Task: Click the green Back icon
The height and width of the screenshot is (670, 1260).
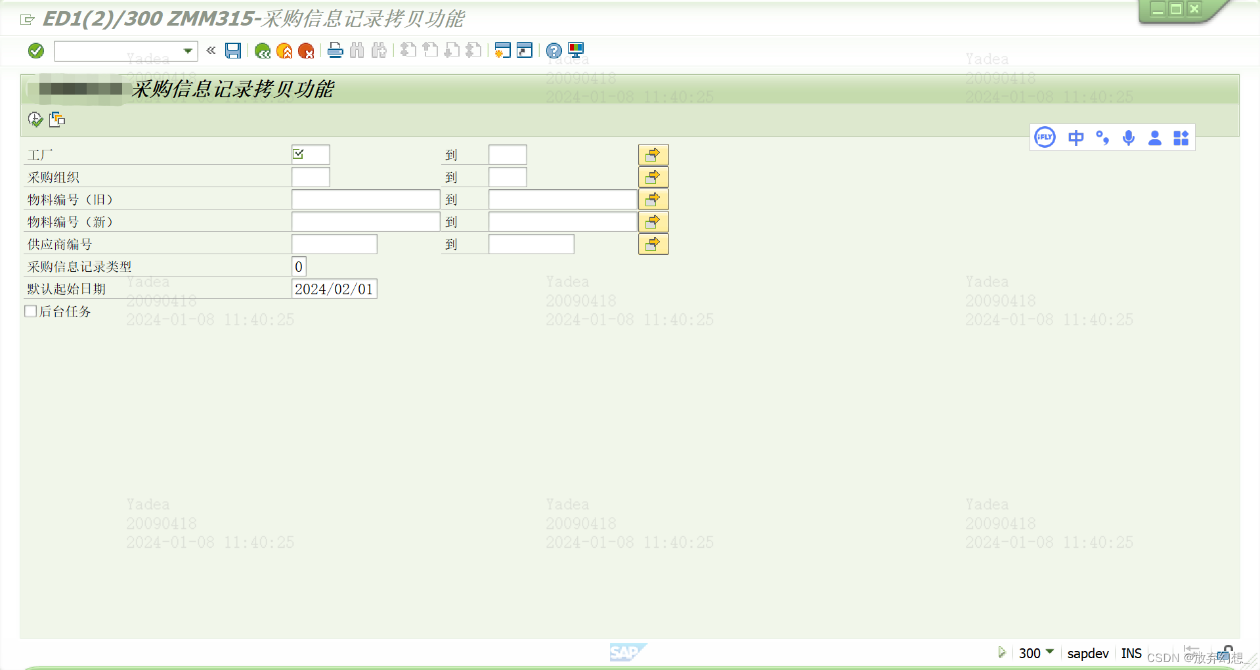Action: pos(263,51)
